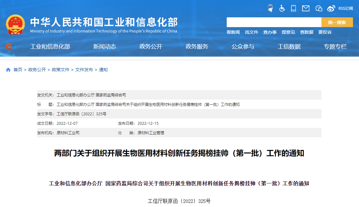
Task: Click the national emblem logo
Action: [x=15, y=25]
